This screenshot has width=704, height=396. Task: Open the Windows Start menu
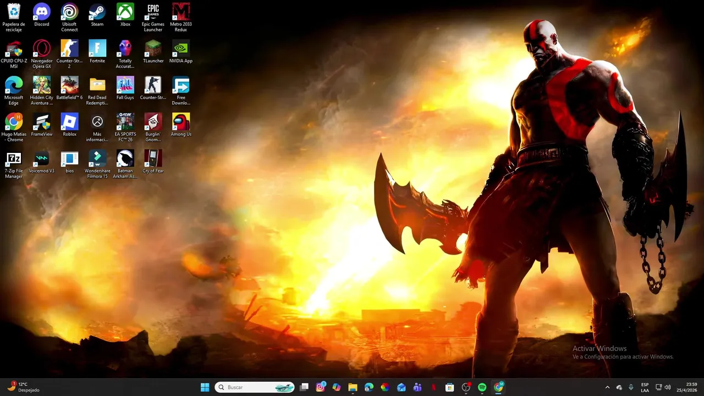tap(205, 387)
